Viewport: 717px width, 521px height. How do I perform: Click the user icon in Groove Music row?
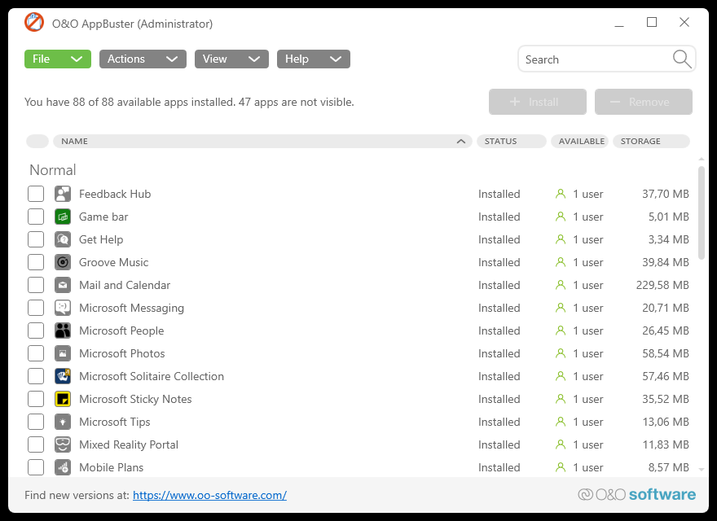coord(561,262)
